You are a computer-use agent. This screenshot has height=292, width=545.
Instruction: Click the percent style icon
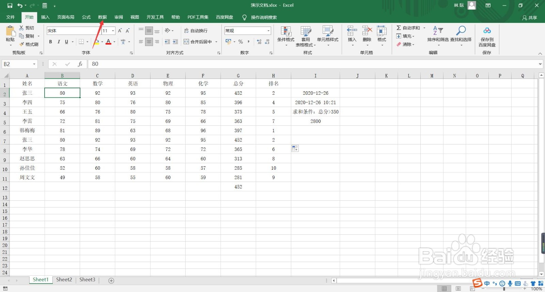(241, 42)
